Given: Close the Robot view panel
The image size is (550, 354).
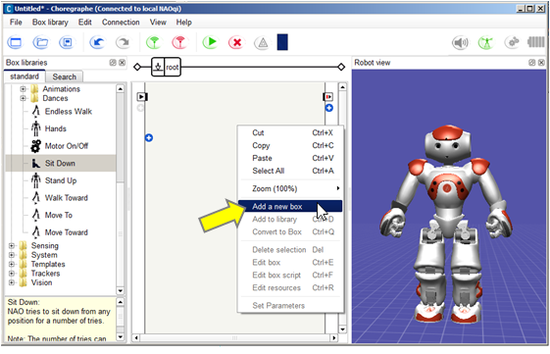Looking at the screenshot, I should pos(541,63).
